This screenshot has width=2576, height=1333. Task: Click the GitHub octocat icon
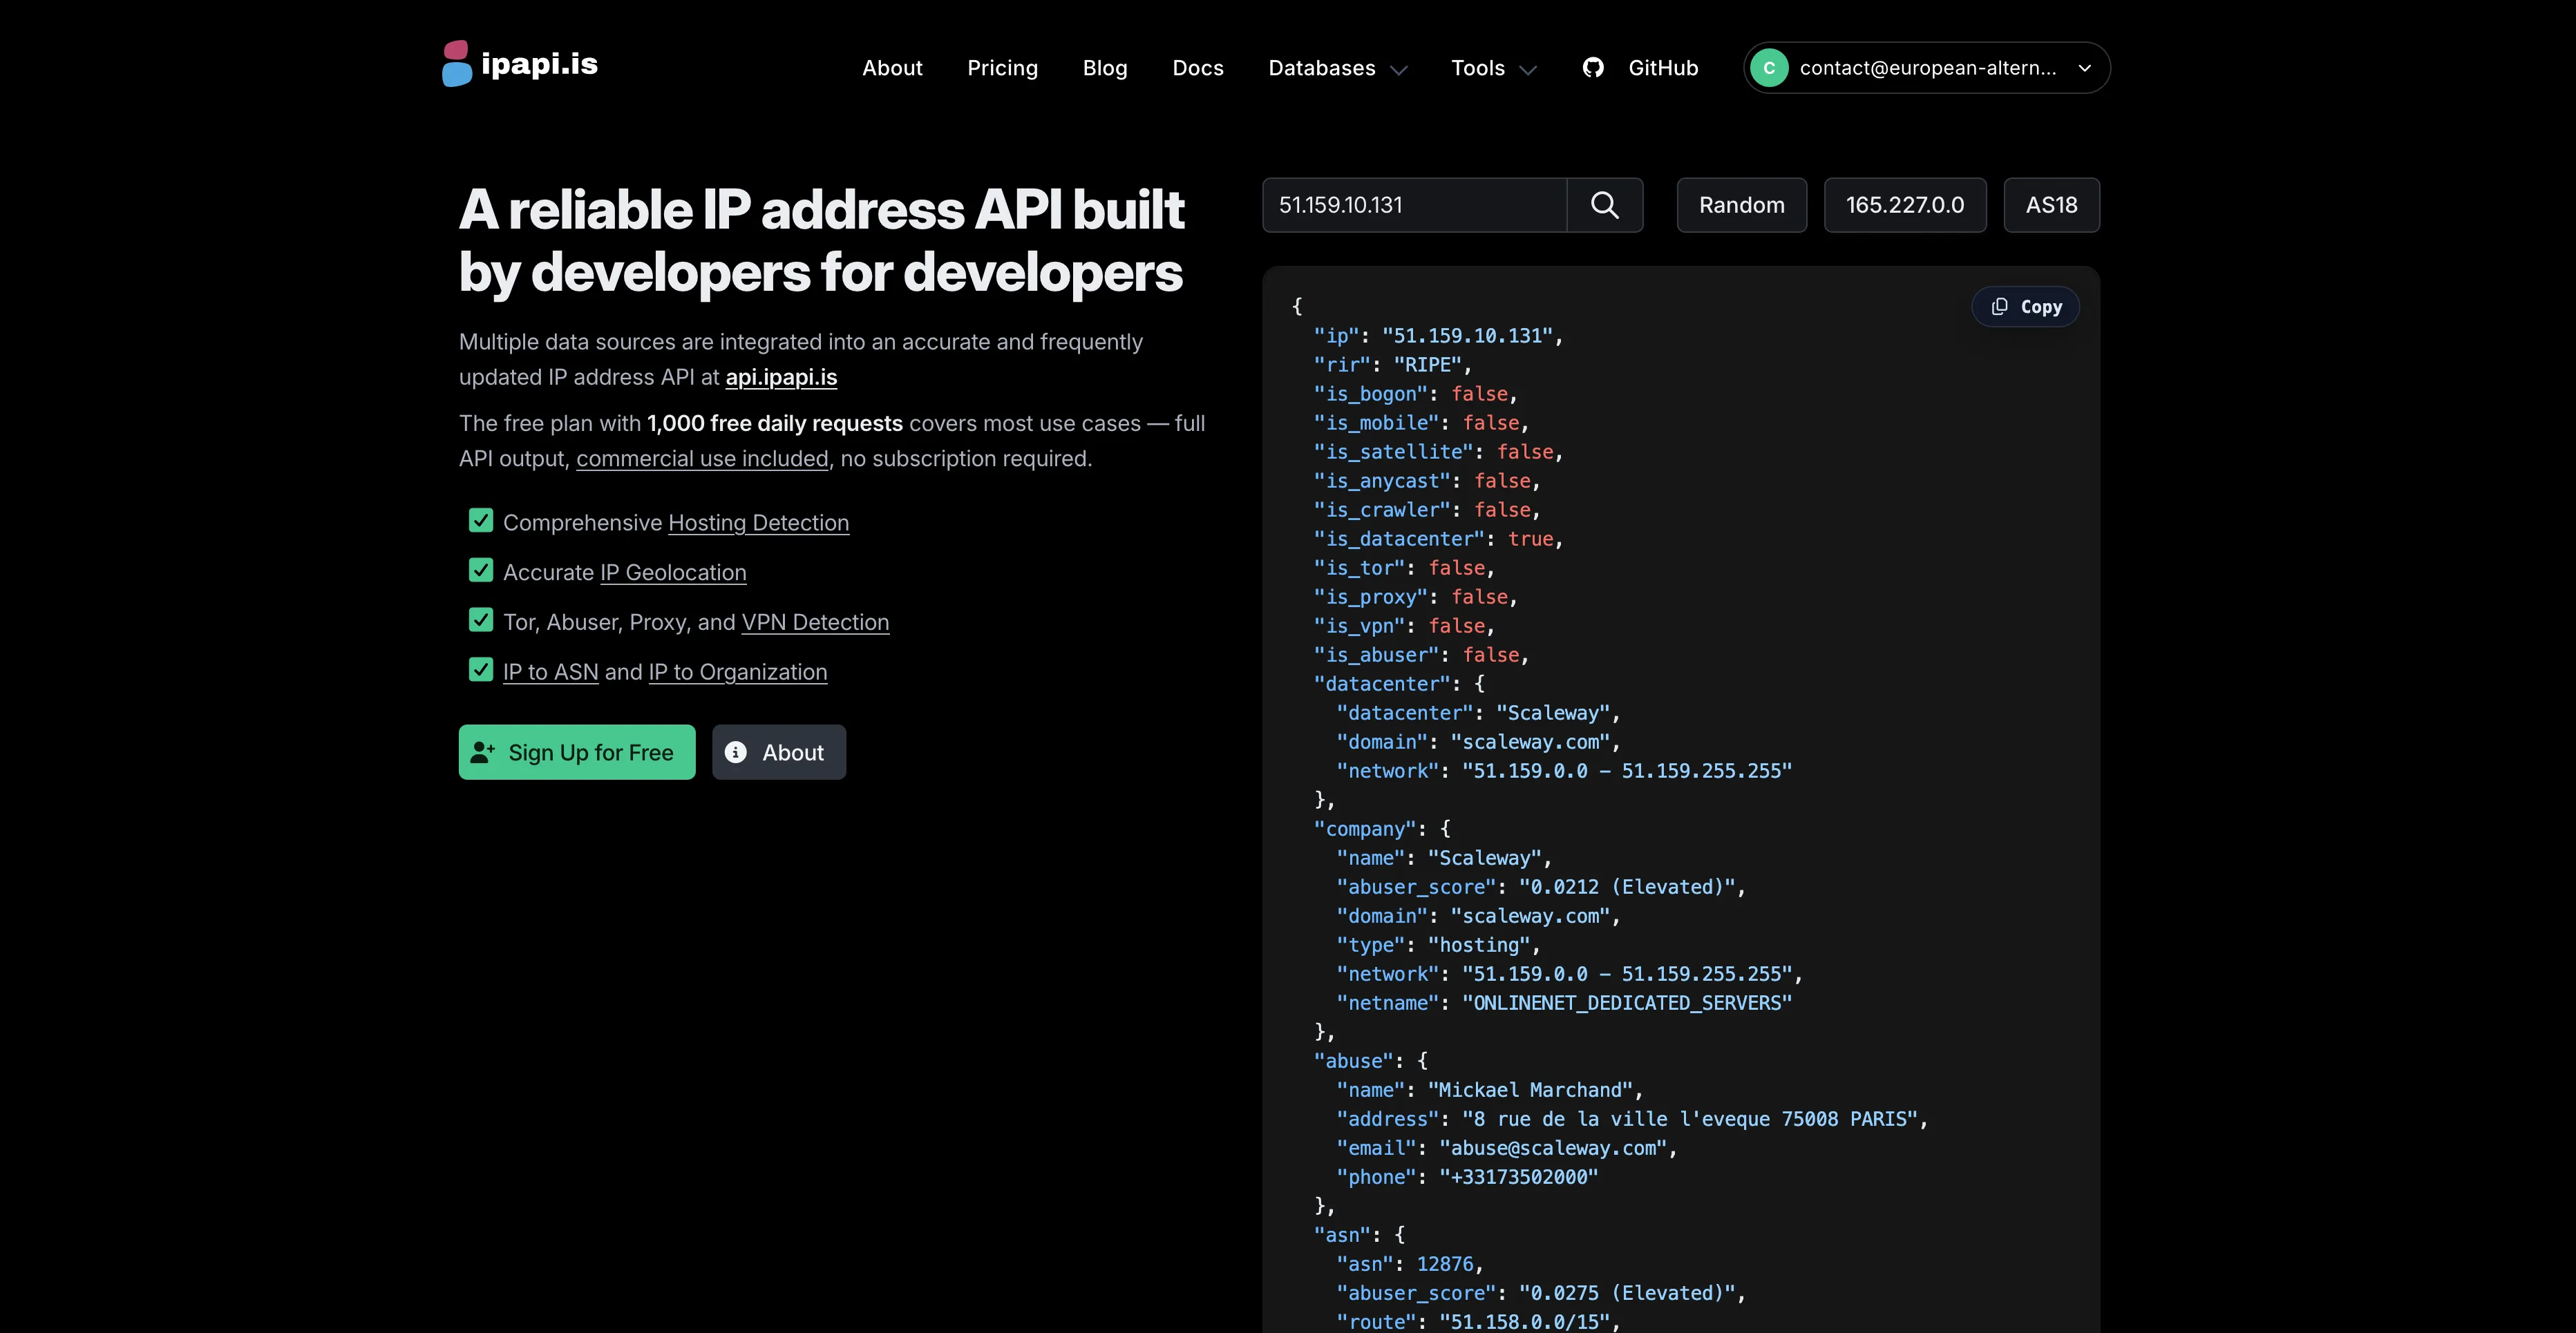click(x=1593, y=67)
